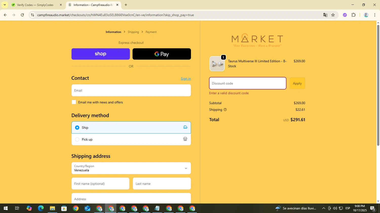Show hidden system tray icons
The image size is (380, 213).
coord(324,208)
